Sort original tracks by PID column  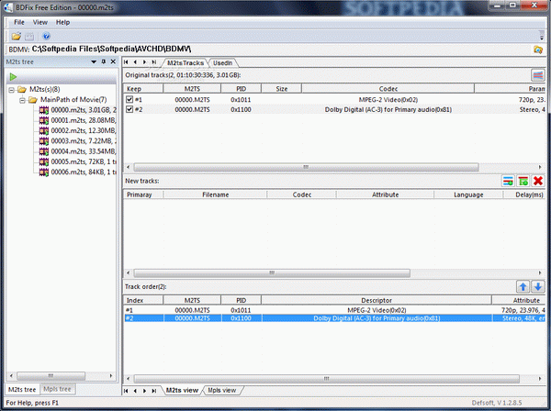[241, 89]
